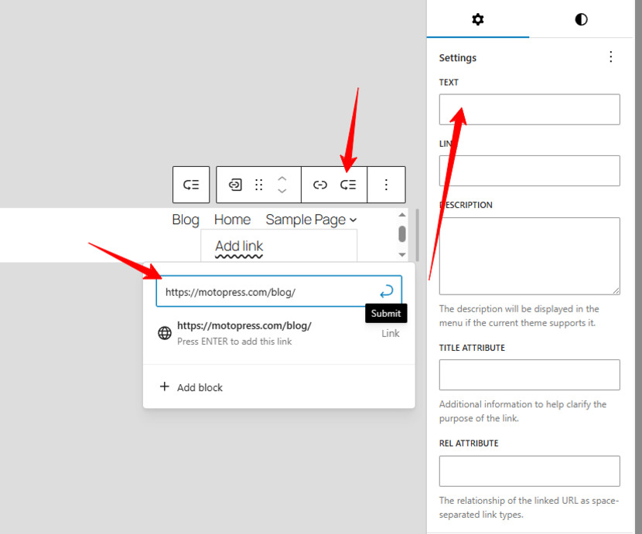Open the Settings gear tab
Viewport: 642px width, 534px height.
coord(478,19)
